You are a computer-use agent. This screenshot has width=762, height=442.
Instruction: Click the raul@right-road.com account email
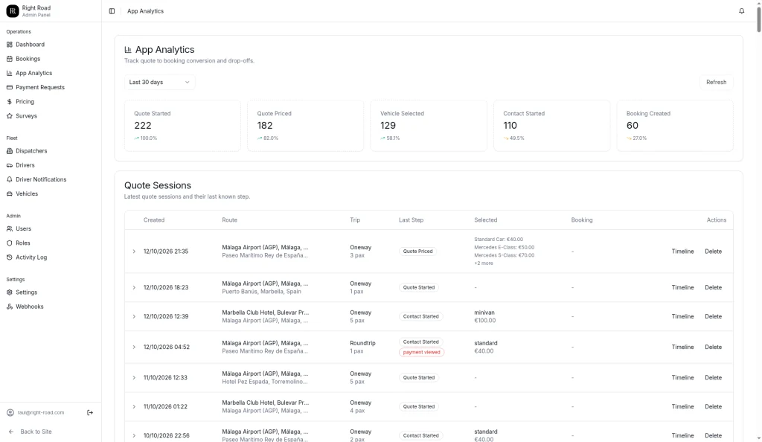coord(41,412)
